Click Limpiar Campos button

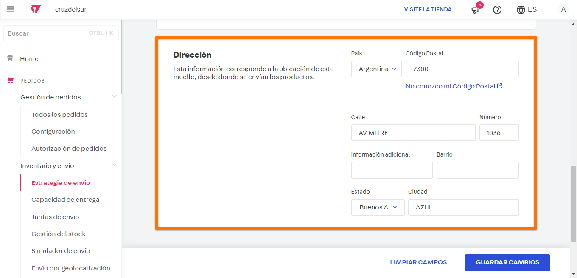click(x=418, y=262)
